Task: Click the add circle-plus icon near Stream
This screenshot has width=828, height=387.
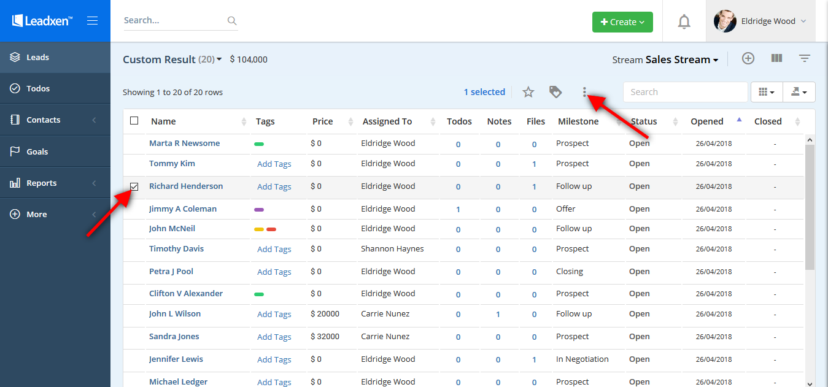Action: tap(748, 58)
